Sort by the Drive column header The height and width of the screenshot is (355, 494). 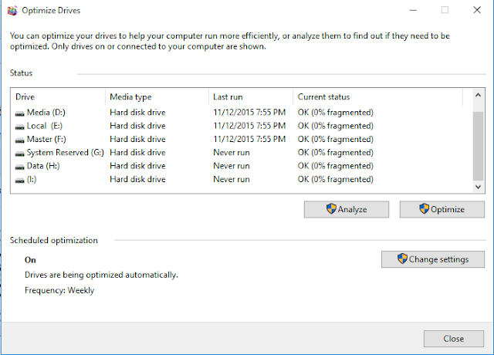tap(58, 97)
